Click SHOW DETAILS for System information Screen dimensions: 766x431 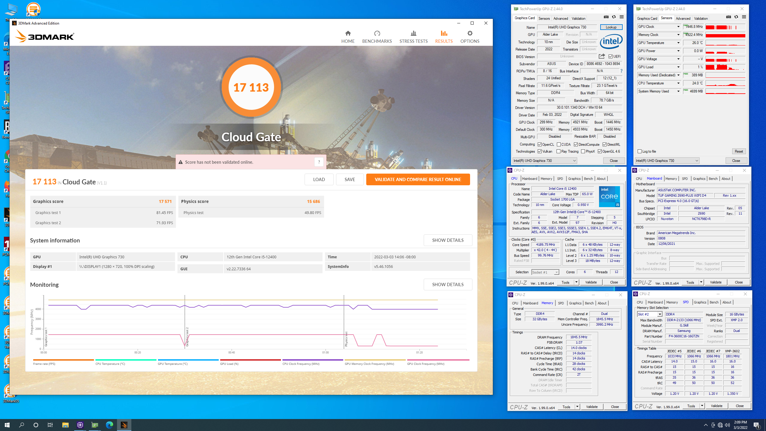click(448, 240)
